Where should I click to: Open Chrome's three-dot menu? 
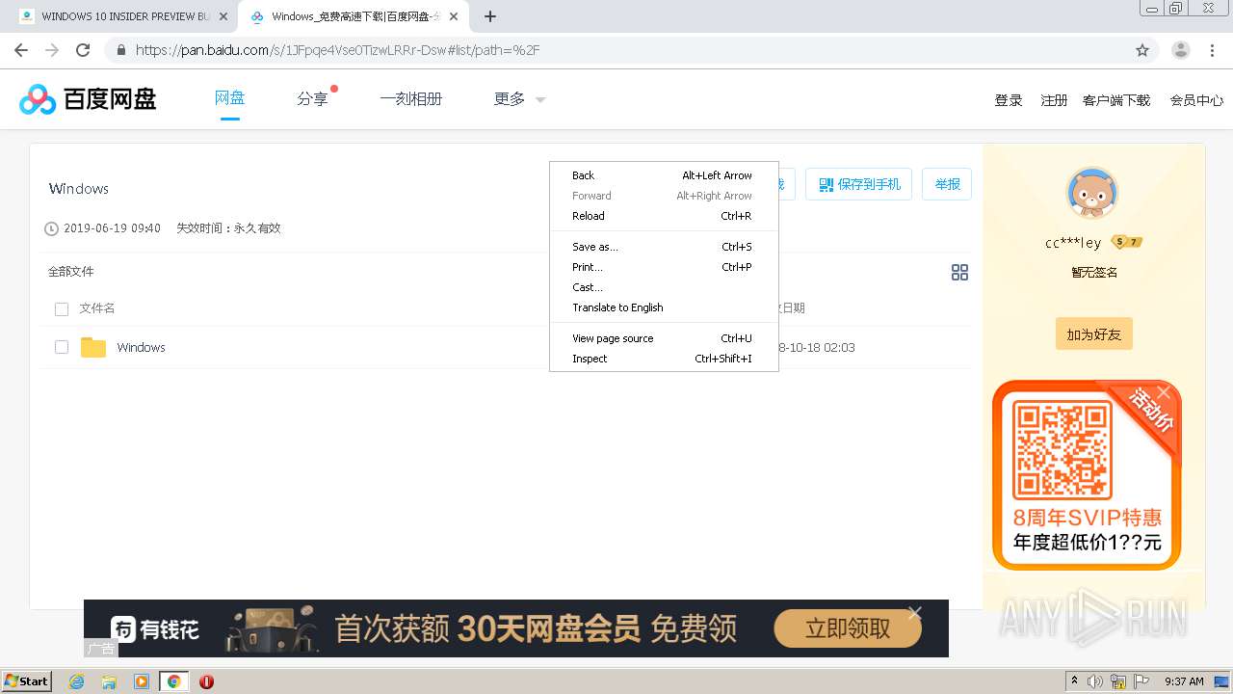(1213, 50)
